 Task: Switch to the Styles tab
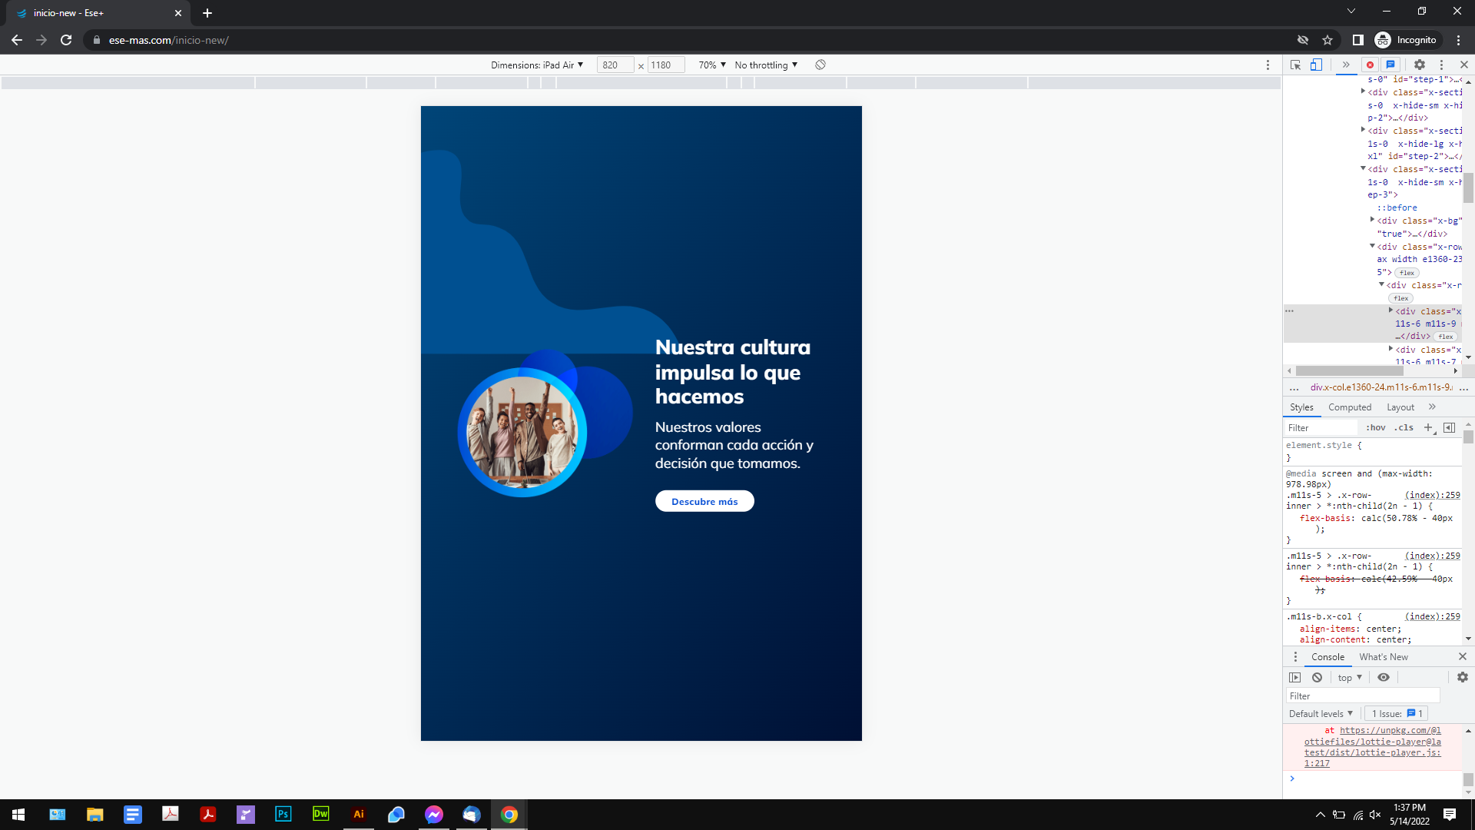(1301, 407)
